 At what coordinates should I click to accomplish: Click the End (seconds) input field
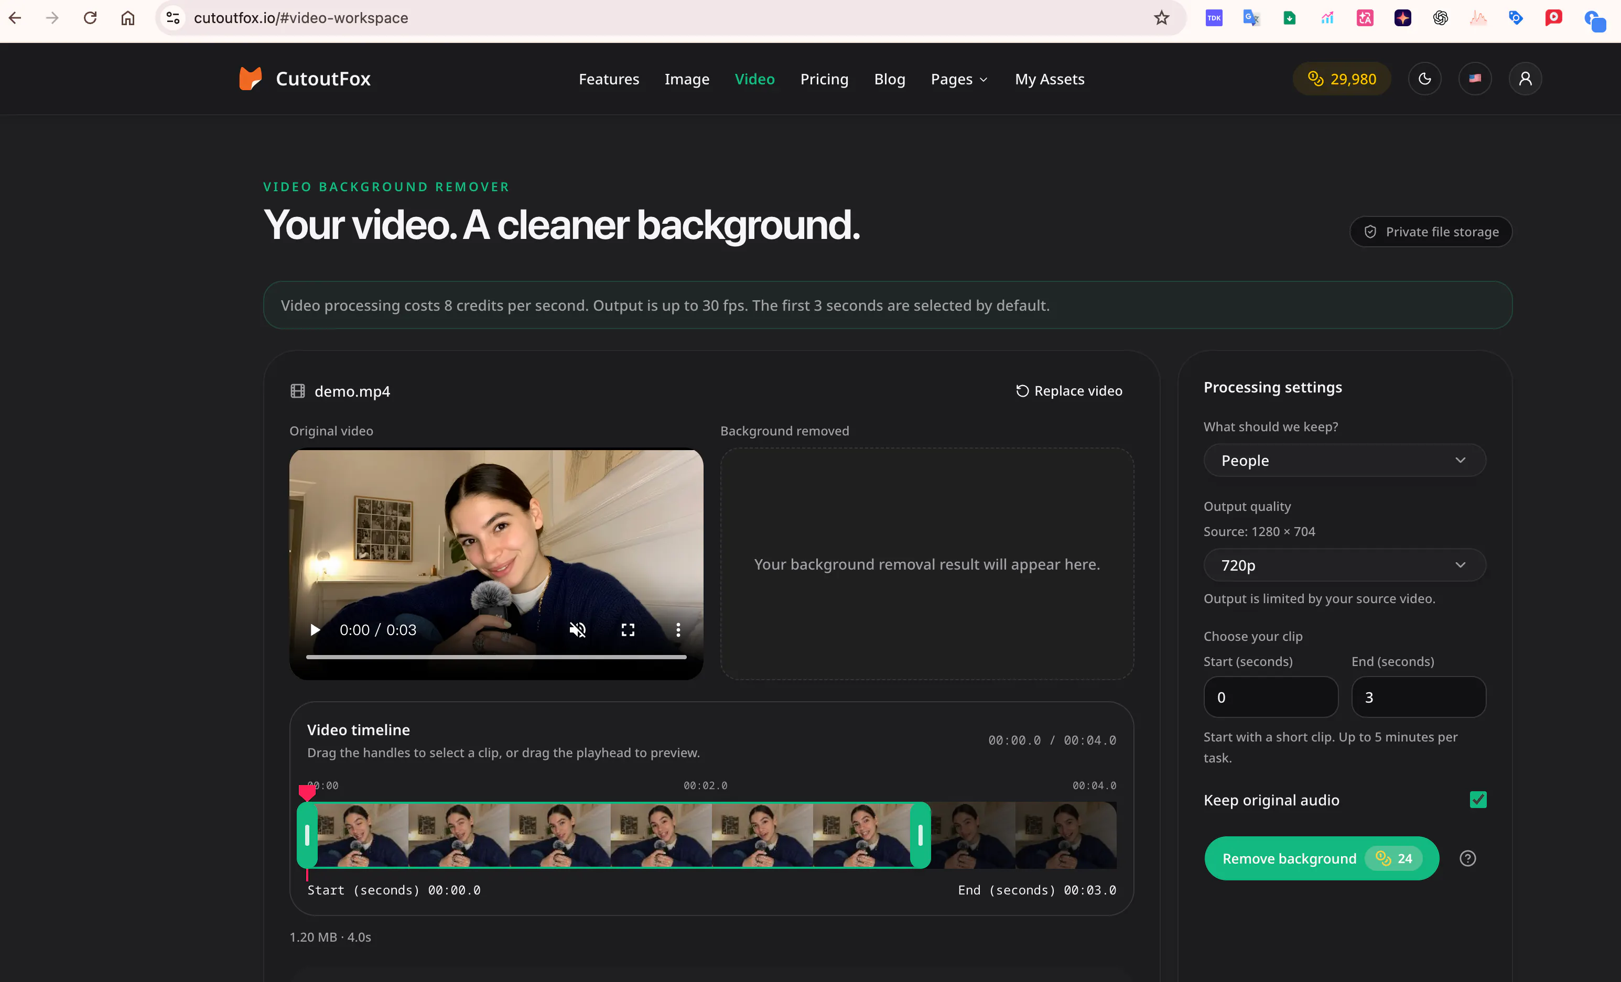click(1419, 697)
